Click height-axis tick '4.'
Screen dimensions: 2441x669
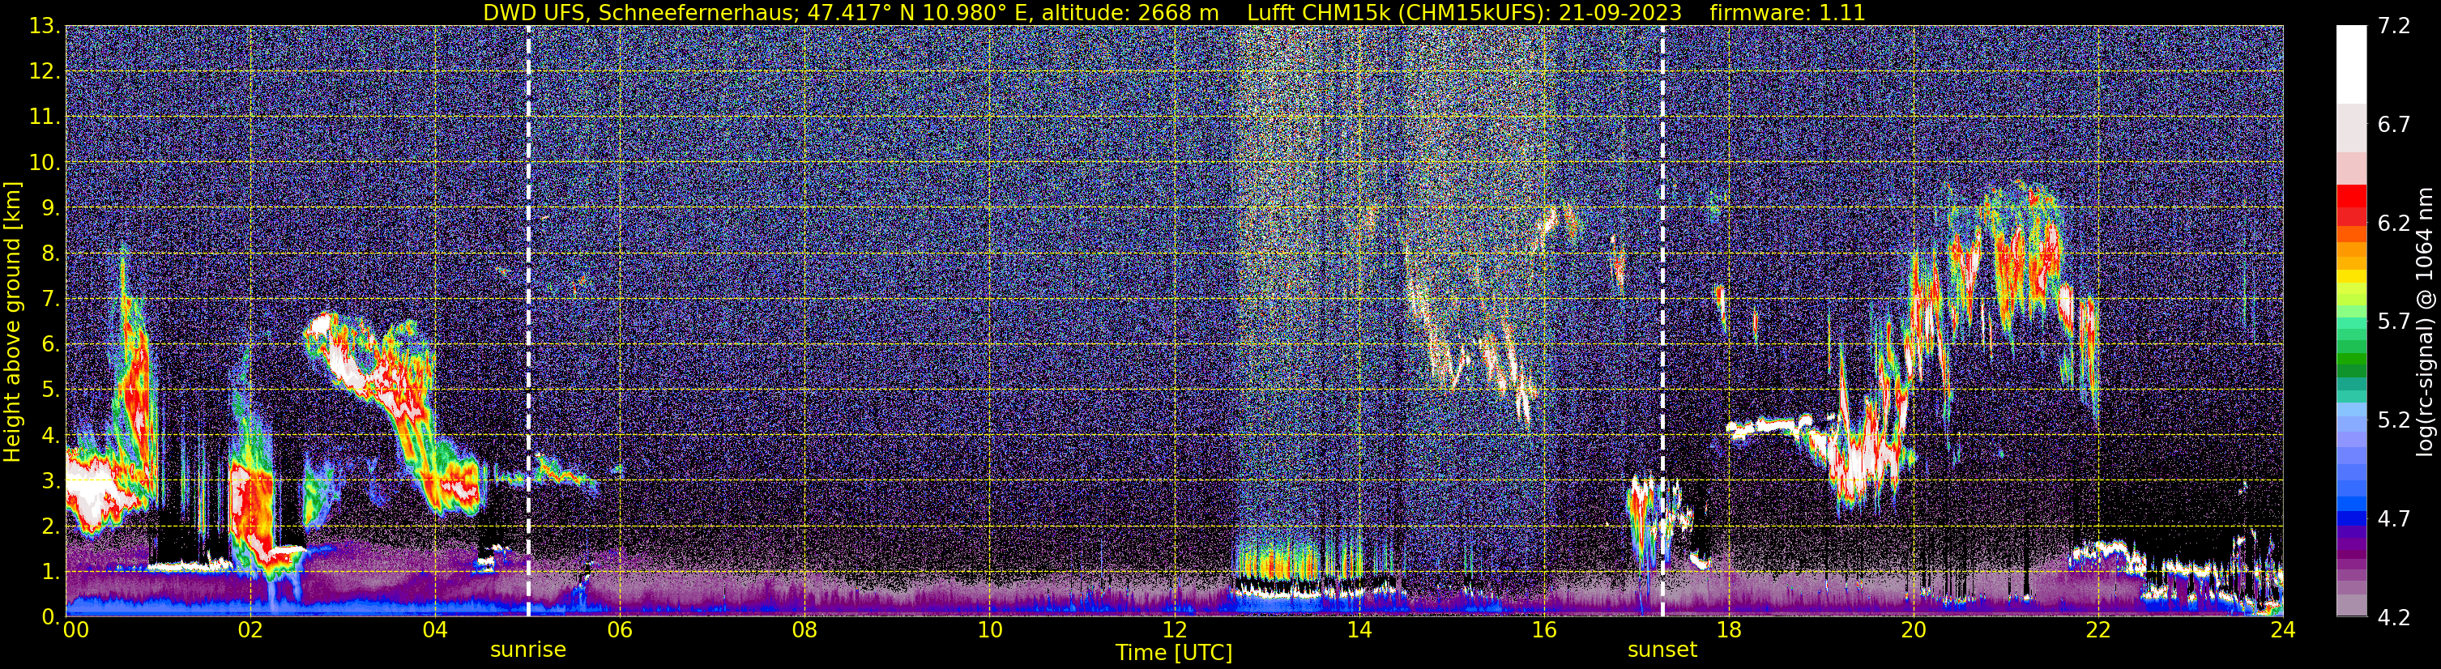(x=49, y=435)
